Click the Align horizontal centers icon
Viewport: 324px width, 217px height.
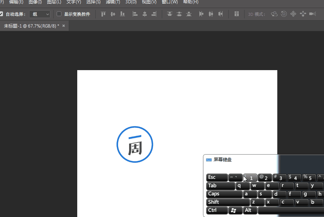pyautogui.click(x=145, y=14)
